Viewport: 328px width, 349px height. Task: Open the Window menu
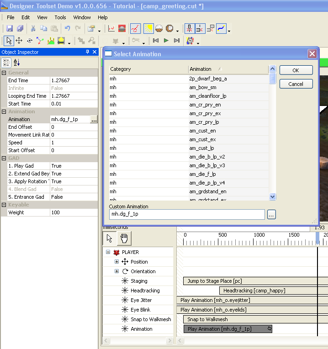click(x=82, y=17)
